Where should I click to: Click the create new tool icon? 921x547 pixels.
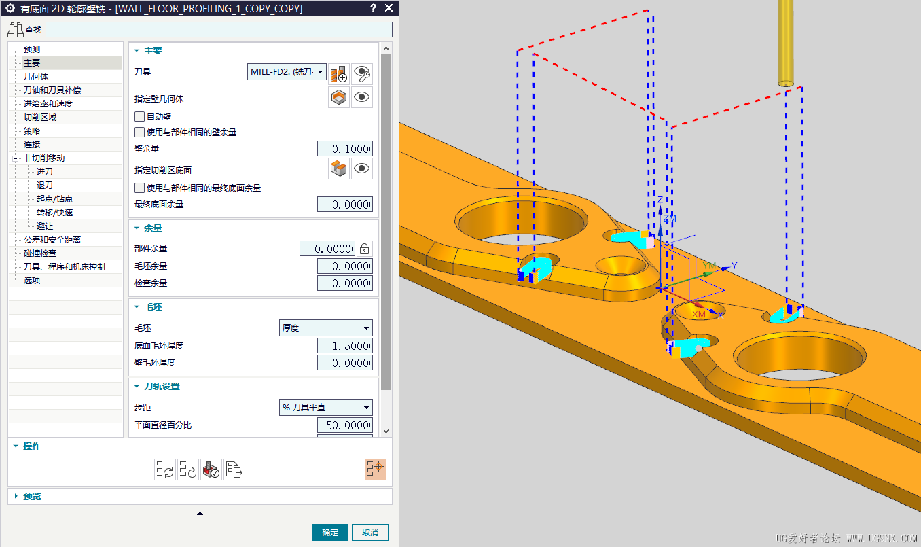[x=339, y=73]
